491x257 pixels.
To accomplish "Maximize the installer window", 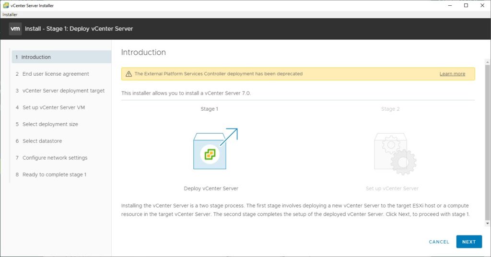I will [466, 5].
